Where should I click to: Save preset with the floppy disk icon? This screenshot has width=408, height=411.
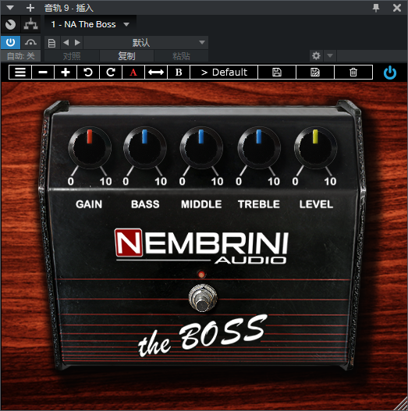pyautogui.click(x=277, y=72)
